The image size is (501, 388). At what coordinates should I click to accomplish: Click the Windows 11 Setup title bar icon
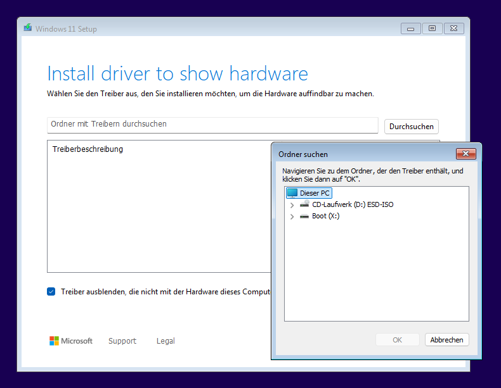coord(28,28)
